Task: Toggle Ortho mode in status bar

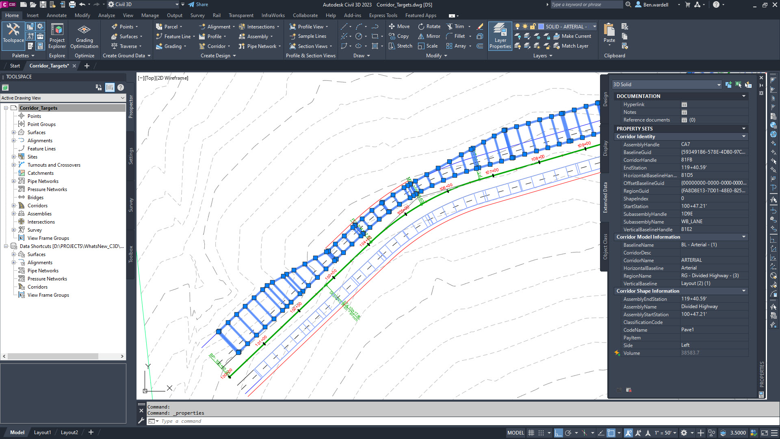Action: coord(559,432)
